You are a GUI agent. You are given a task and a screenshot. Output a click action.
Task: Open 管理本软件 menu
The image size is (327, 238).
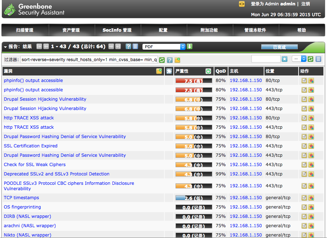[x=255, y=30]
